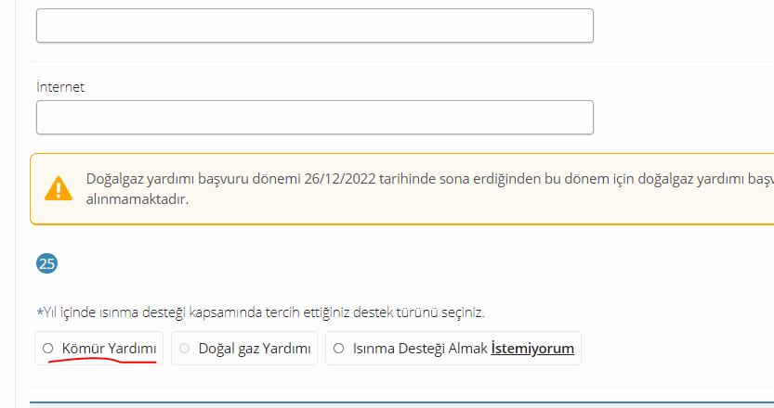Click the empty text field above Internet
Image resolution: width=774 pixels, height=408 pixels.
[315, 25]
